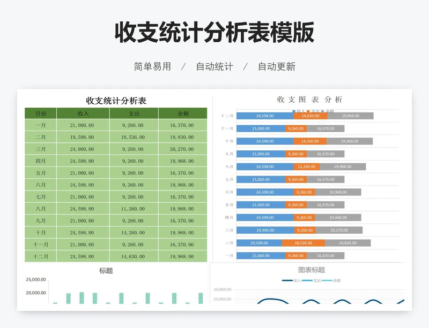This screenshot has height=328, width=429.
Task: Click blue 19,598.00 bar segment for 二月
Action: [259, 243]
